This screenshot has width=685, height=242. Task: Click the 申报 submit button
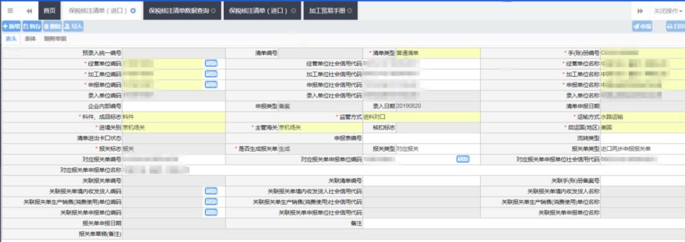tap(642, 27)
